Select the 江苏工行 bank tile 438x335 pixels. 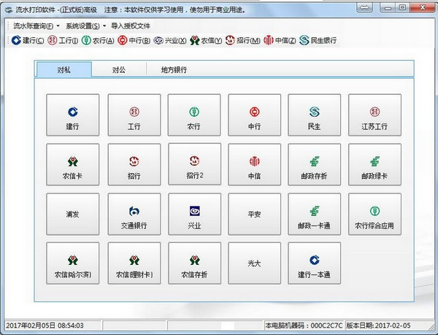(x=374, y=115)
